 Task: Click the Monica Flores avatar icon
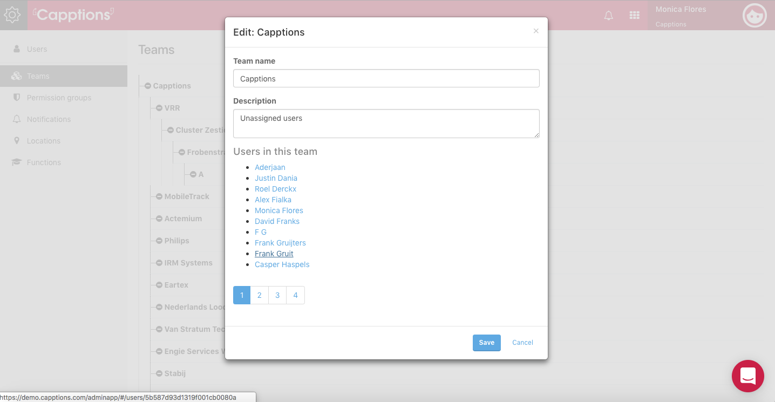(754, 16)
